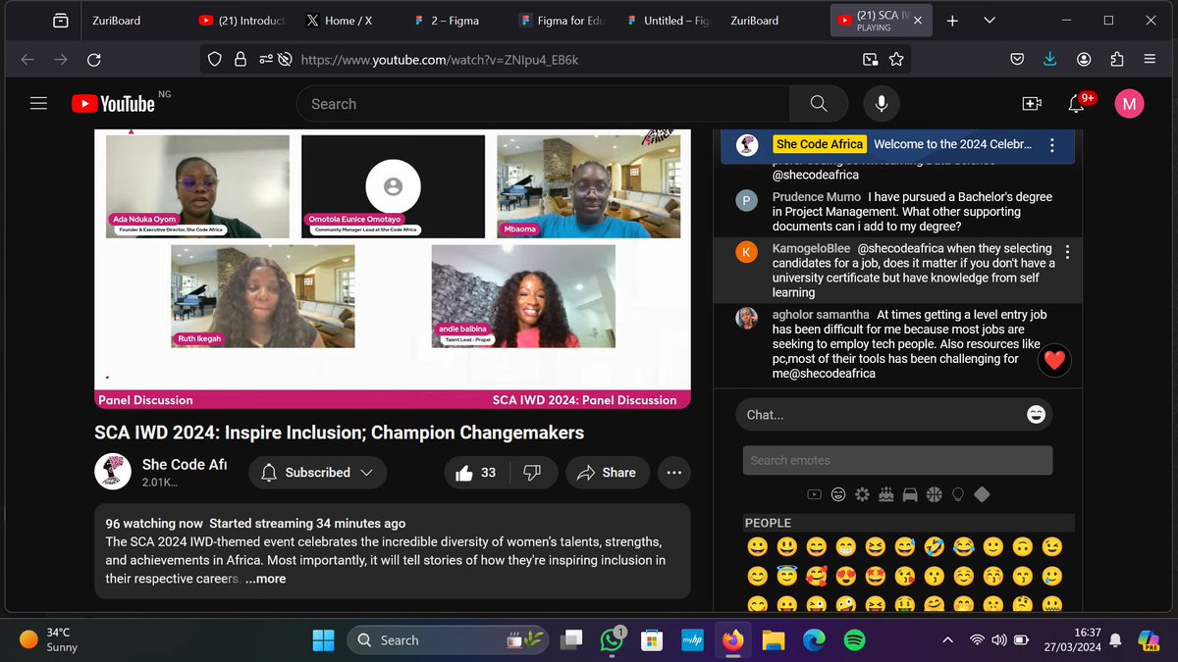Click the Share button
Image resolution: width=1178 pixels, height=662 pixels.
pos(607,473)
